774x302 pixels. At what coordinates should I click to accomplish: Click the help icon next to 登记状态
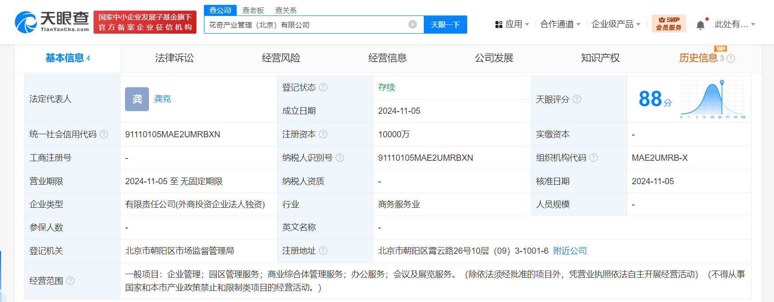323,87
